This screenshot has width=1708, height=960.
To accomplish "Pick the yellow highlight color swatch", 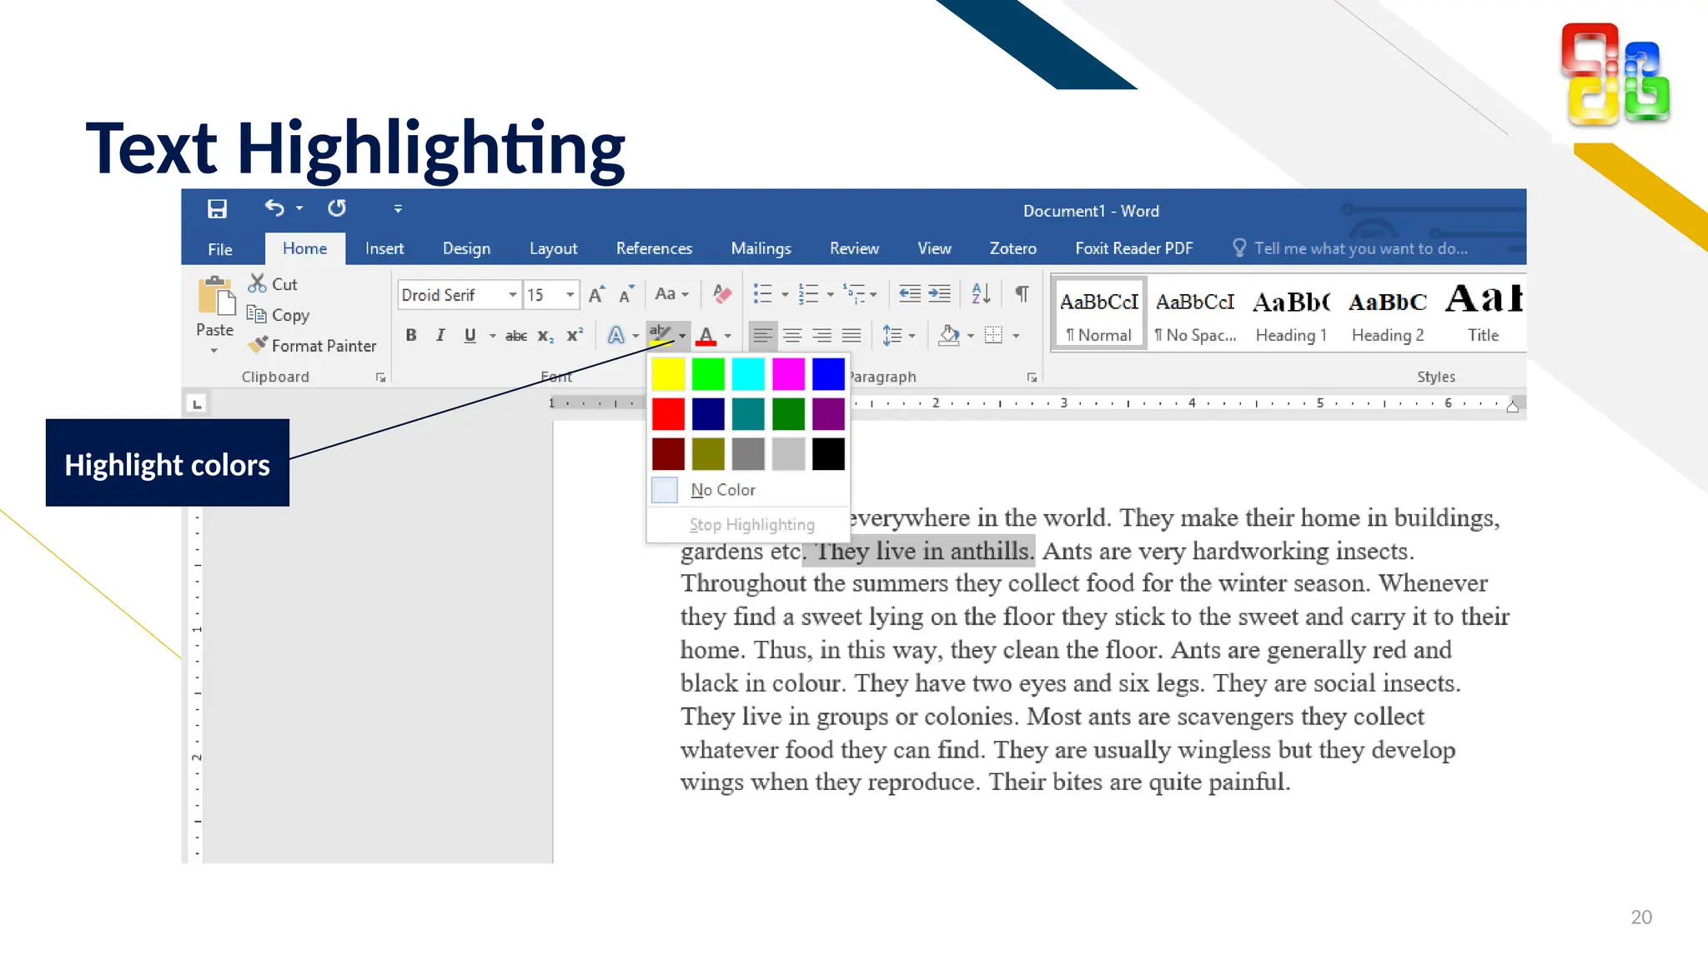I will [x=668, y=374].
